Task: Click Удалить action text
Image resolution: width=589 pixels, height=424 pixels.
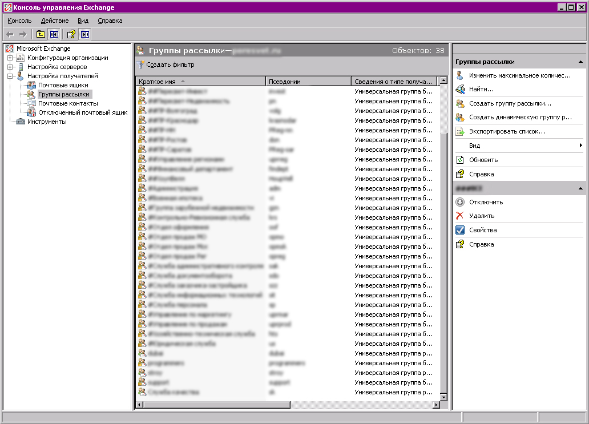Action: (x=482, y=216)
